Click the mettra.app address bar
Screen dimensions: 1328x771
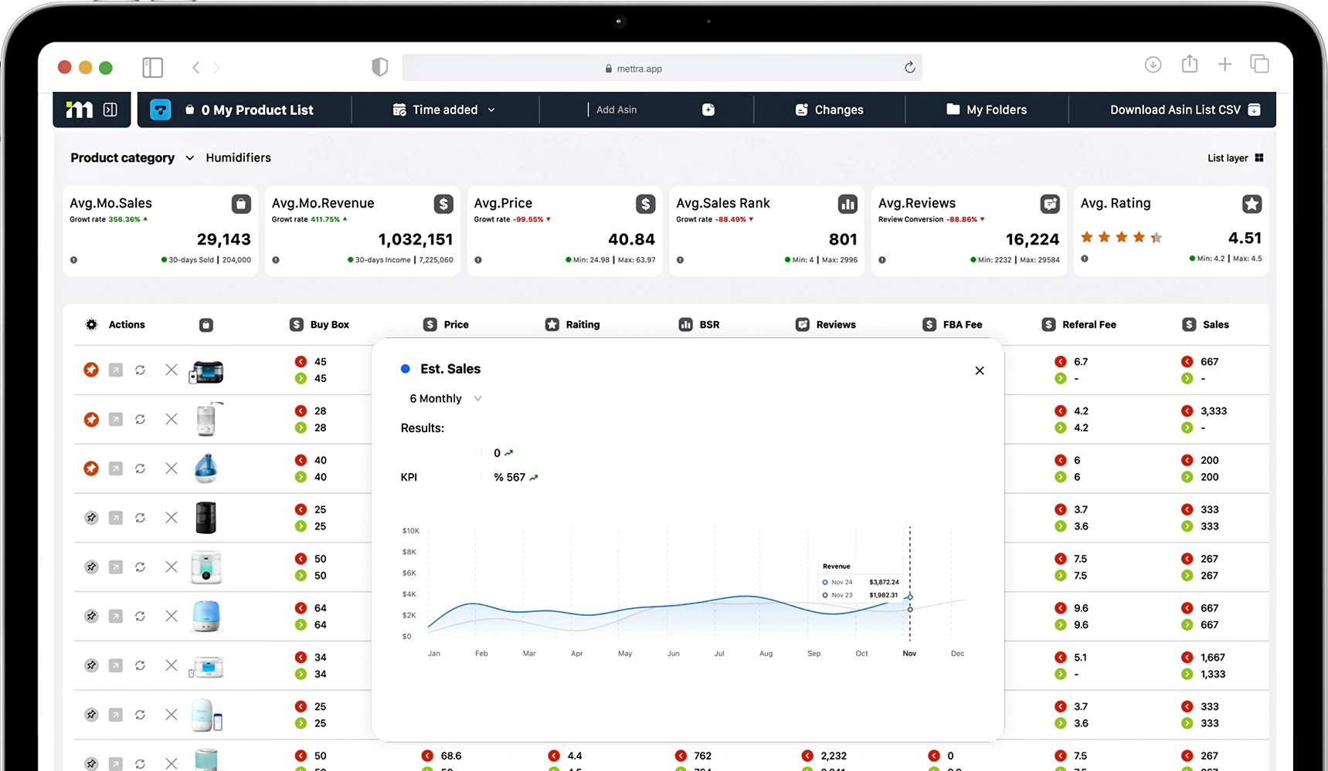click(x=662, y=68)
